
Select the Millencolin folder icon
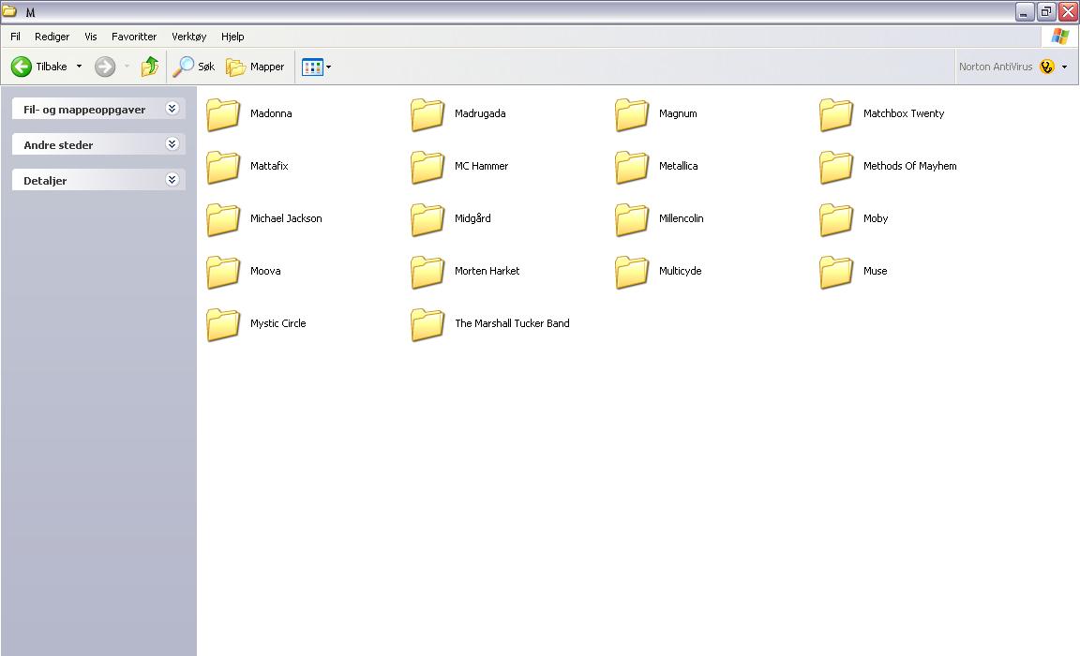(632, 219)
